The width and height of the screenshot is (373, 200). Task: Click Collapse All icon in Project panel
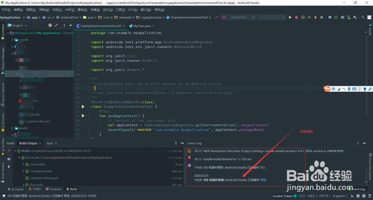click(x=56, y=25)
